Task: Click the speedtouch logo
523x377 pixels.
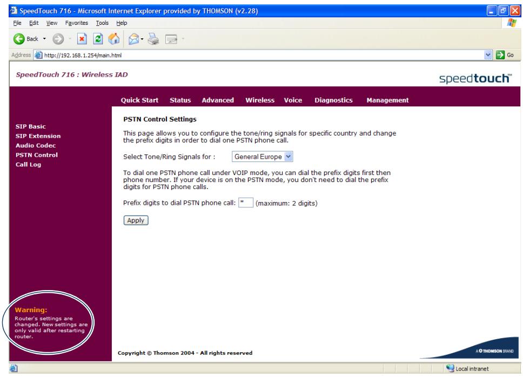Action: 473,77
